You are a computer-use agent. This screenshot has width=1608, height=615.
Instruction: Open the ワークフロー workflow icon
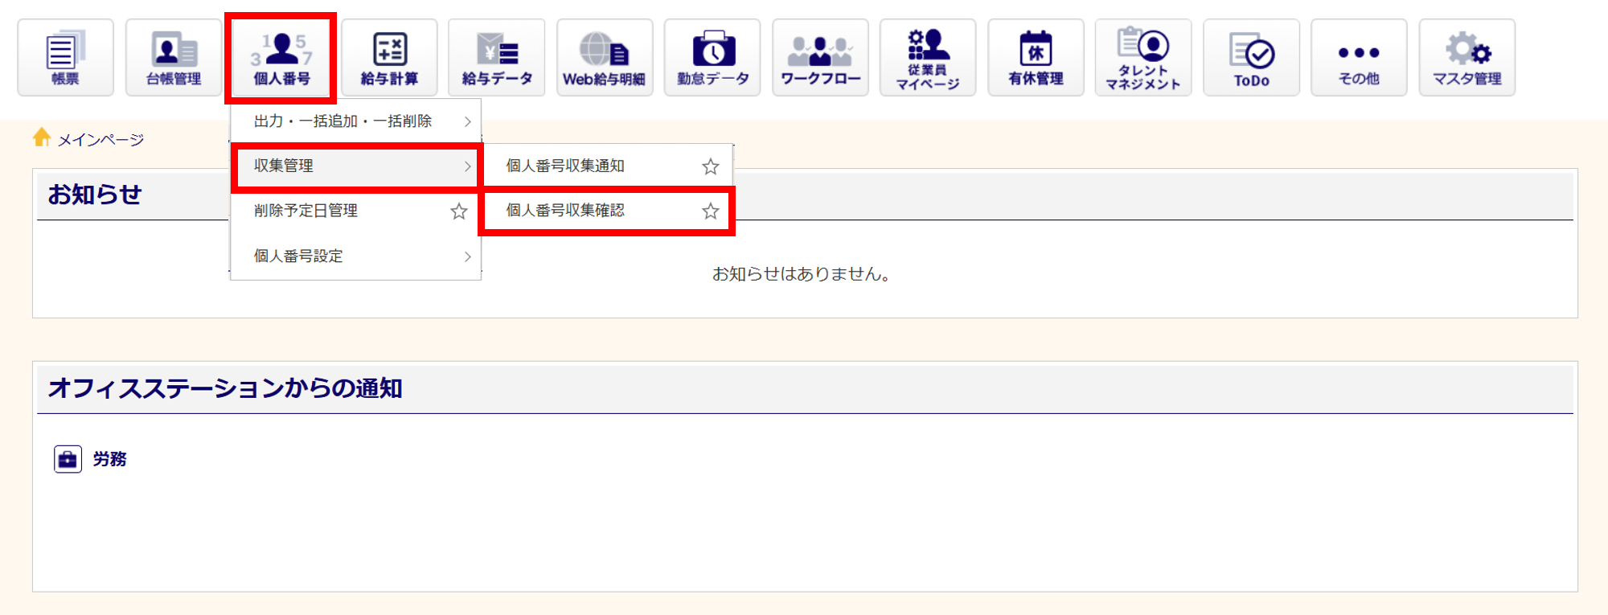click(x=820, y=58)
